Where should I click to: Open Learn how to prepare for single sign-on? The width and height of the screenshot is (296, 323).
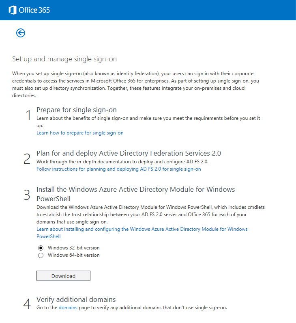(x=80, y=133)
